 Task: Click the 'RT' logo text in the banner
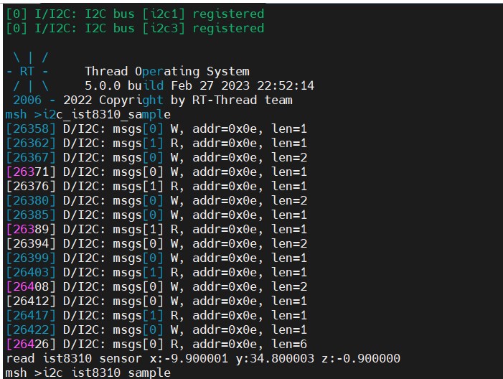[27, 72]
